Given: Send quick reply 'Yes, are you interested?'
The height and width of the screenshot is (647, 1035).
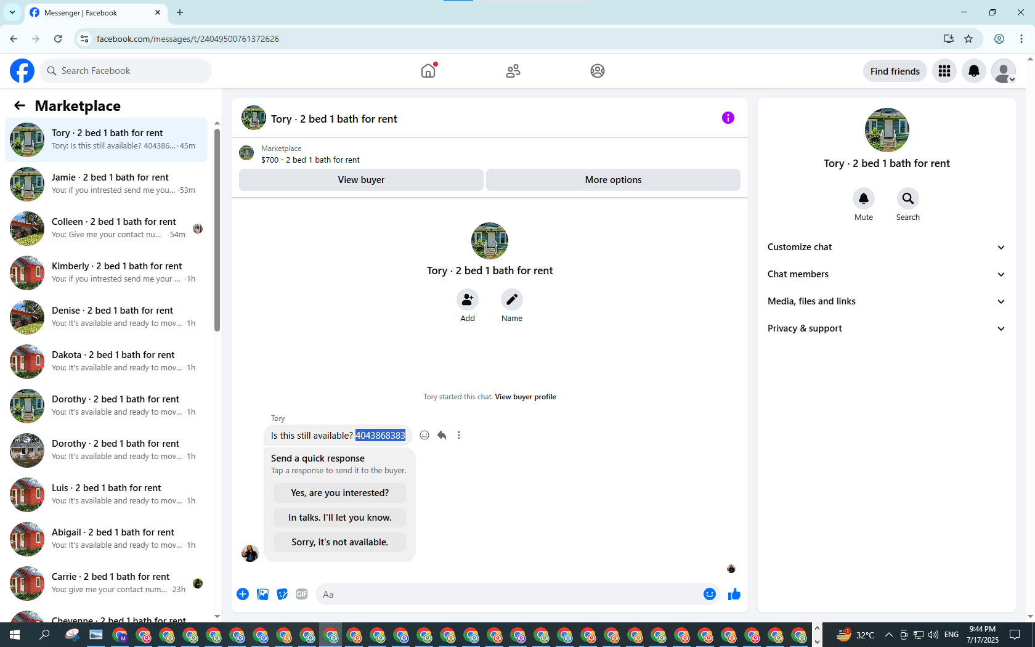Looking at the screenshot, I should pyautogui.click(x=339, y=493).
